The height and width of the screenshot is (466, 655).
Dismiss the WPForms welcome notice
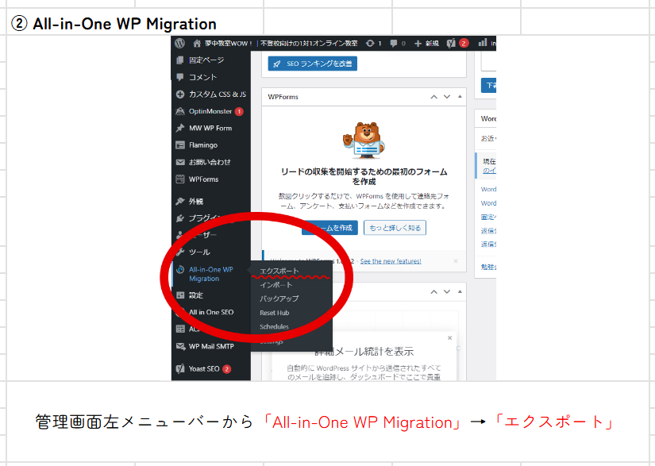[455, 261]
